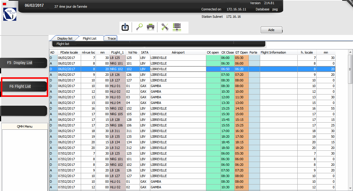Switch to the Display list tab
Screen dimensions: 353x191
pos(65,38)
